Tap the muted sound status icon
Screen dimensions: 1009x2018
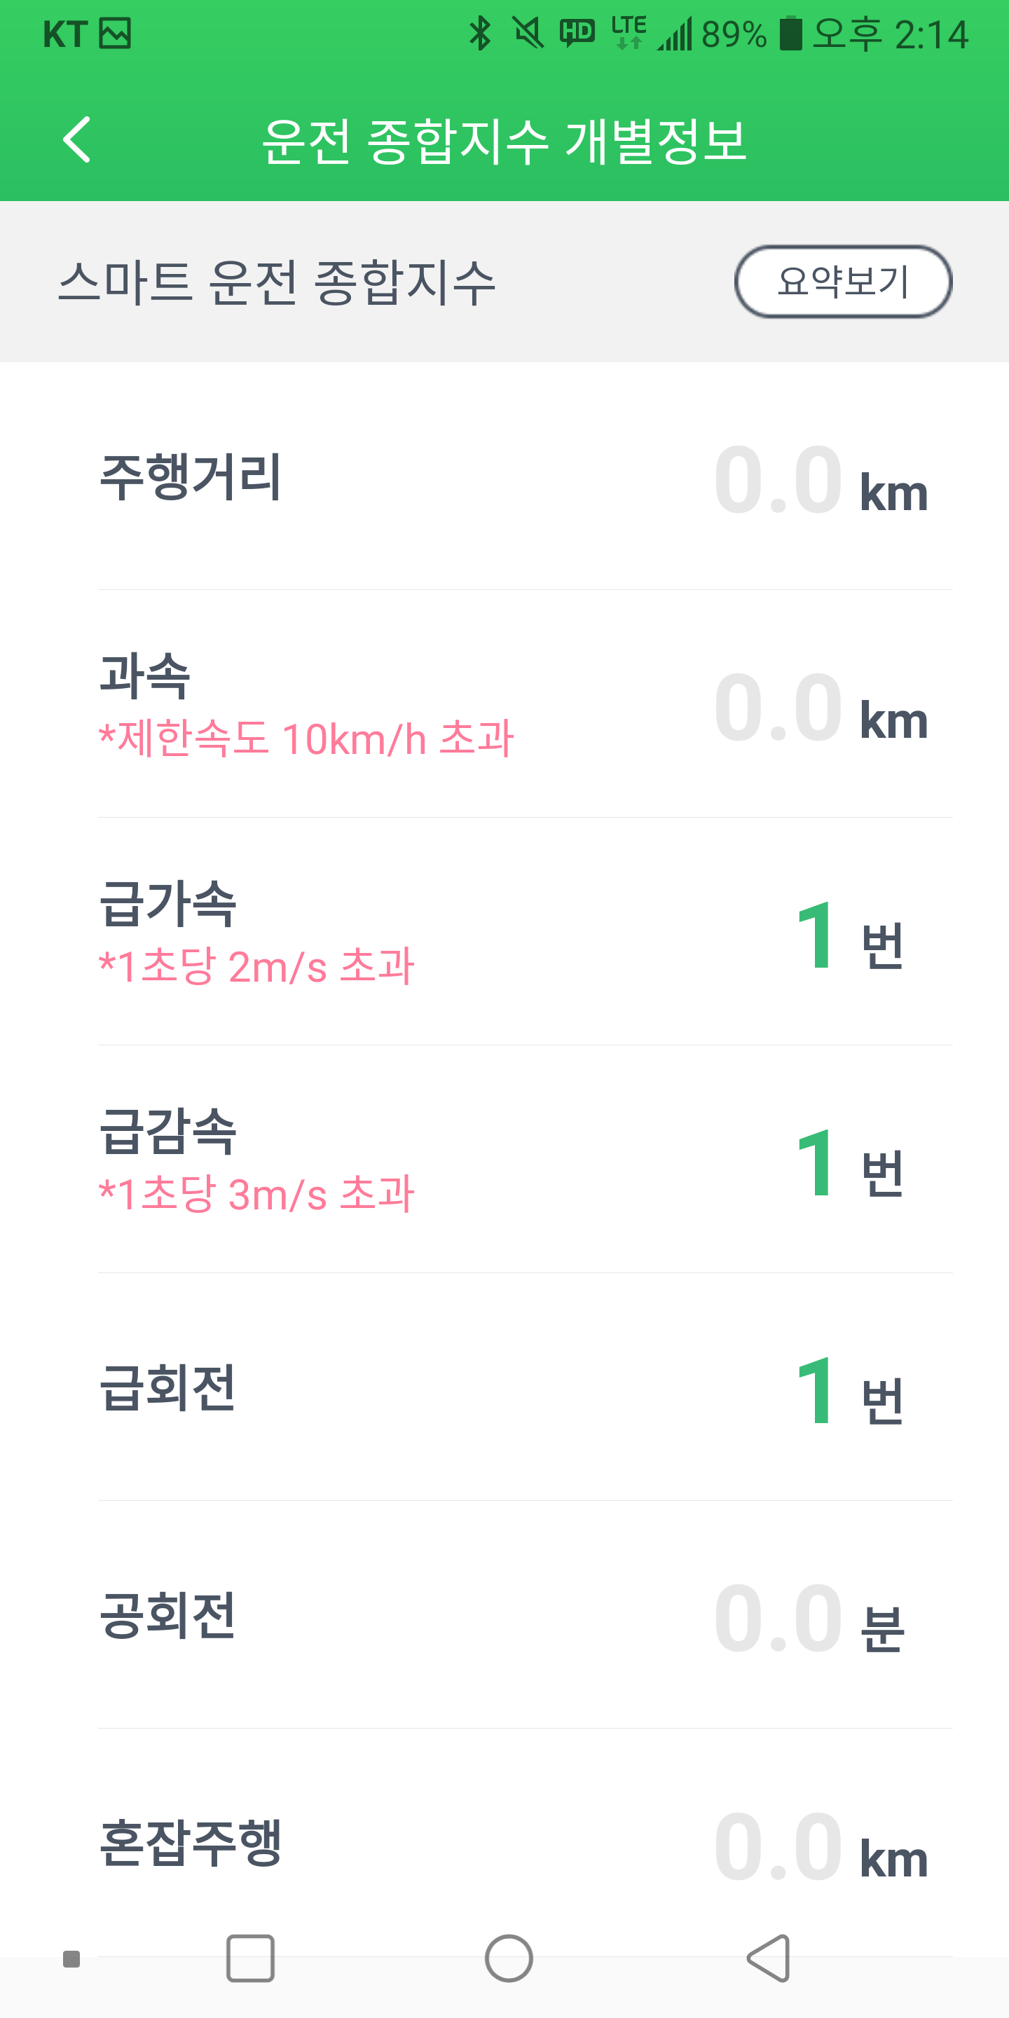[528, 34]
